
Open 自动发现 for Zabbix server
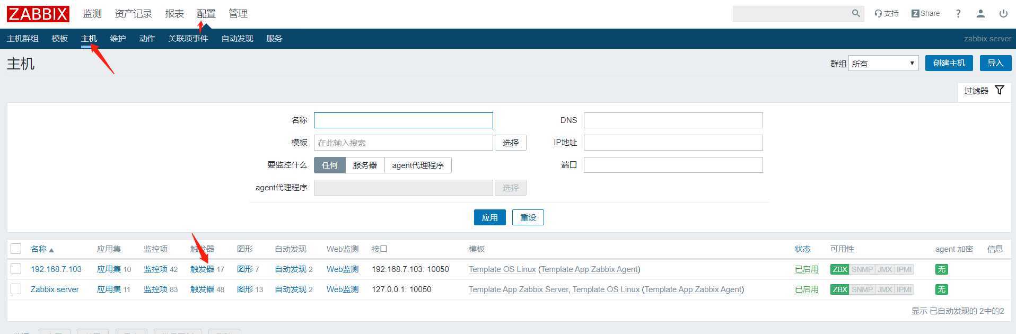(291, 289)
